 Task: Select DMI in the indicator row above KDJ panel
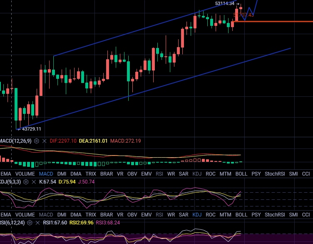coord(62,174)
